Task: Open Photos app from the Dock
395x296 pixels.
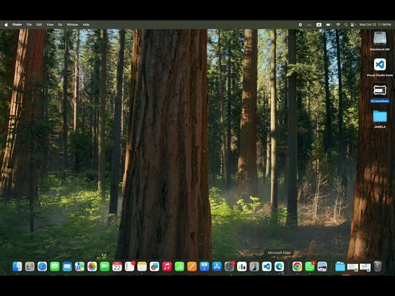Action: tap(92, 266)
